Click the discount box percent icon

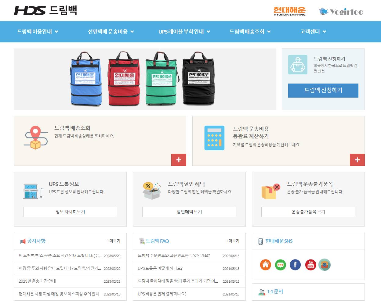pyautogui.click(x=152, y=191)
